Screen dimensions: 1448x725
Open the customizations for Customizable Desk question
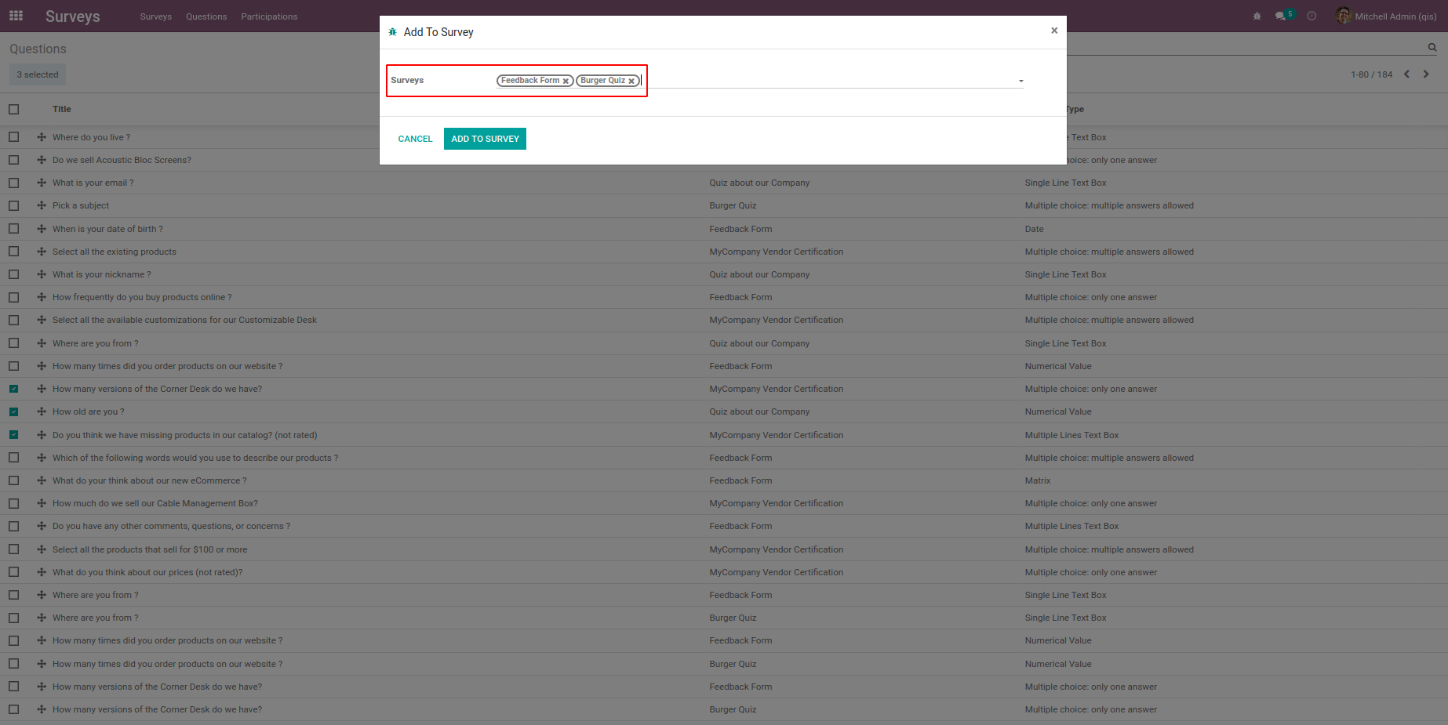(x=184, y=320)
